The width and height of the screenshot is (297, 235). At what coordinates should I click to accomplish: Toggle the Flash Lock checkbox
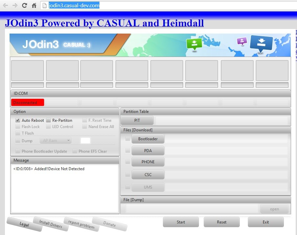(x=18, y=127)
